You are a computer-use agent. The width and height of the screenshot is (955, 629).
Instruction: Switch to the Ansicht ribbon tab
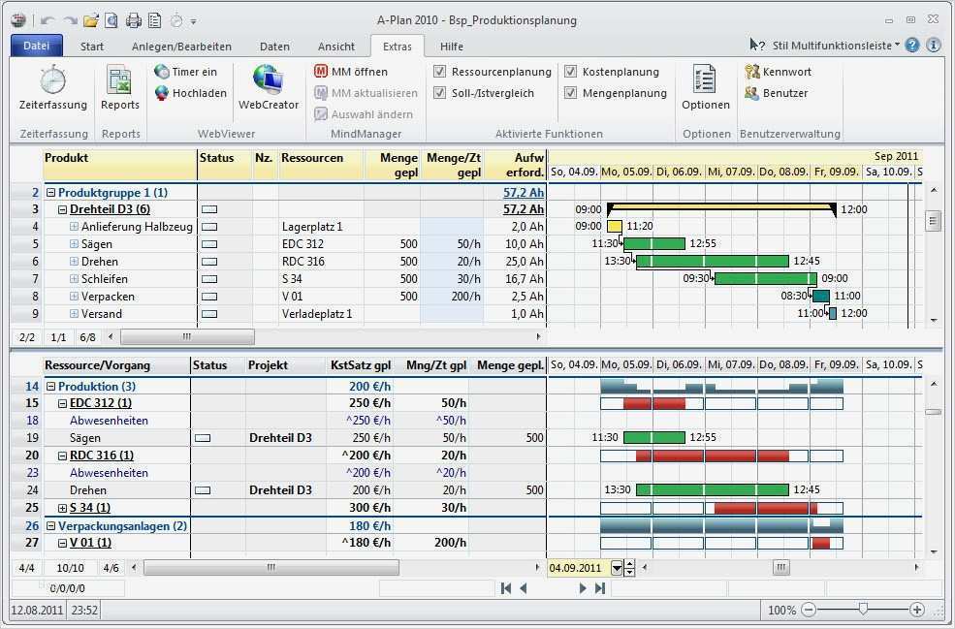coord(335,45)
